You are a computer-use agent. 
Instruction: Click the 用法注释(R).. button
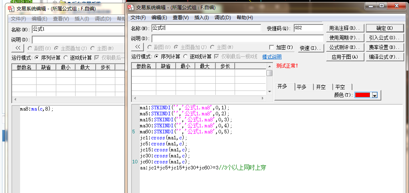point(345,28)
